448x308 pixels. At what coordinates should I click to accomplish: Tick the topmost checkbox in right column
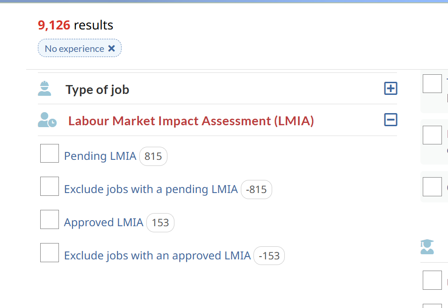(432, 84)
